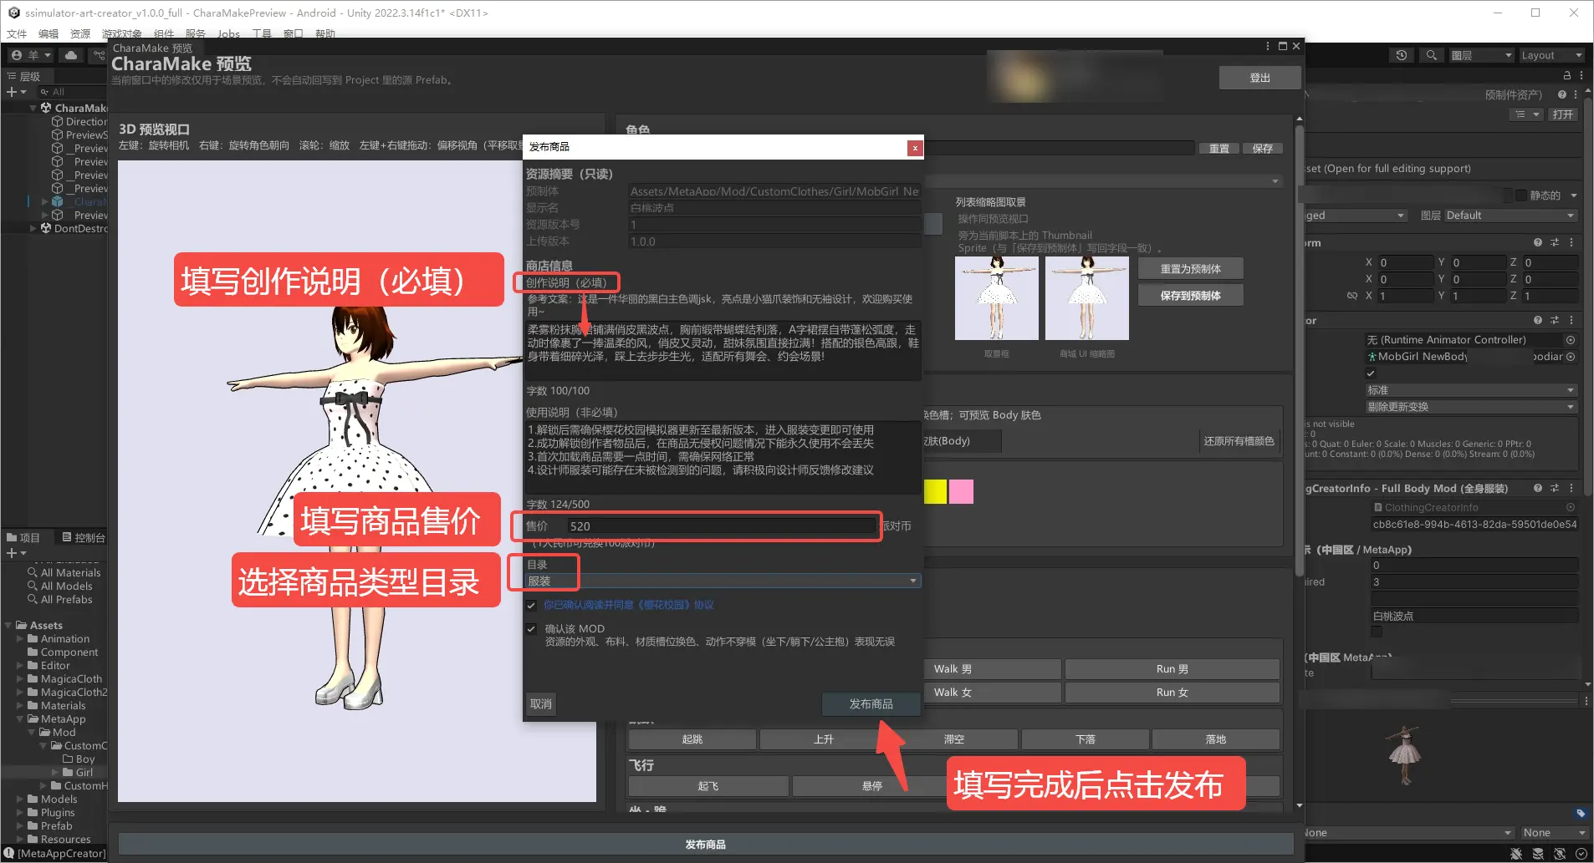Open Full Body Mod component presets icon

[x=1555, y=488]
